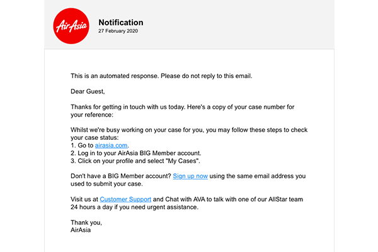The height and width of the screenshot is (252, 378).
Task: Click the automated response notice line
Action: click(161, 76)
